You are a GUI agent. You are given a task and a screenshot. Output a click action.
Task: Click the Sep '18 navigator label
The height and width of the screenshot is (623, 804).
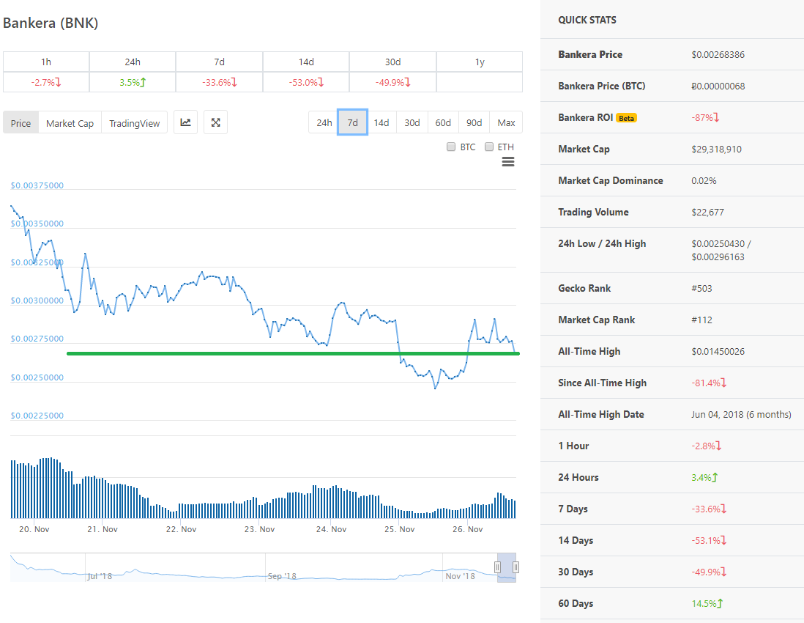click(282, 576)
